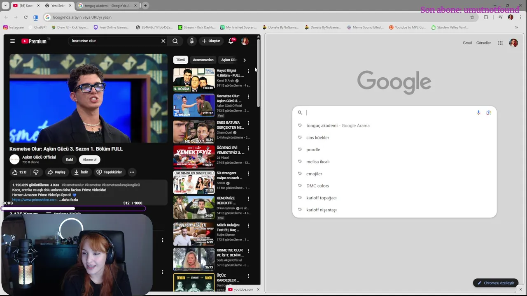Open the Instagram bookmark
Image resolution: width=527 pixels, height=296 pixels.
pyautogui.click(x=14, y=28)
